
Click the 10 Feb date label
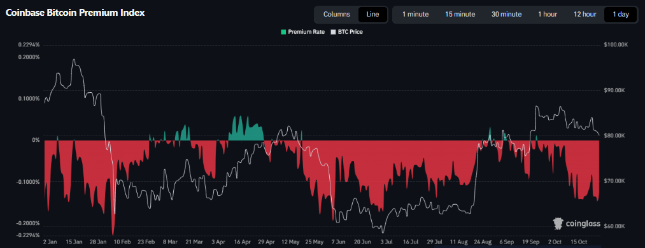tap(122, 242)
